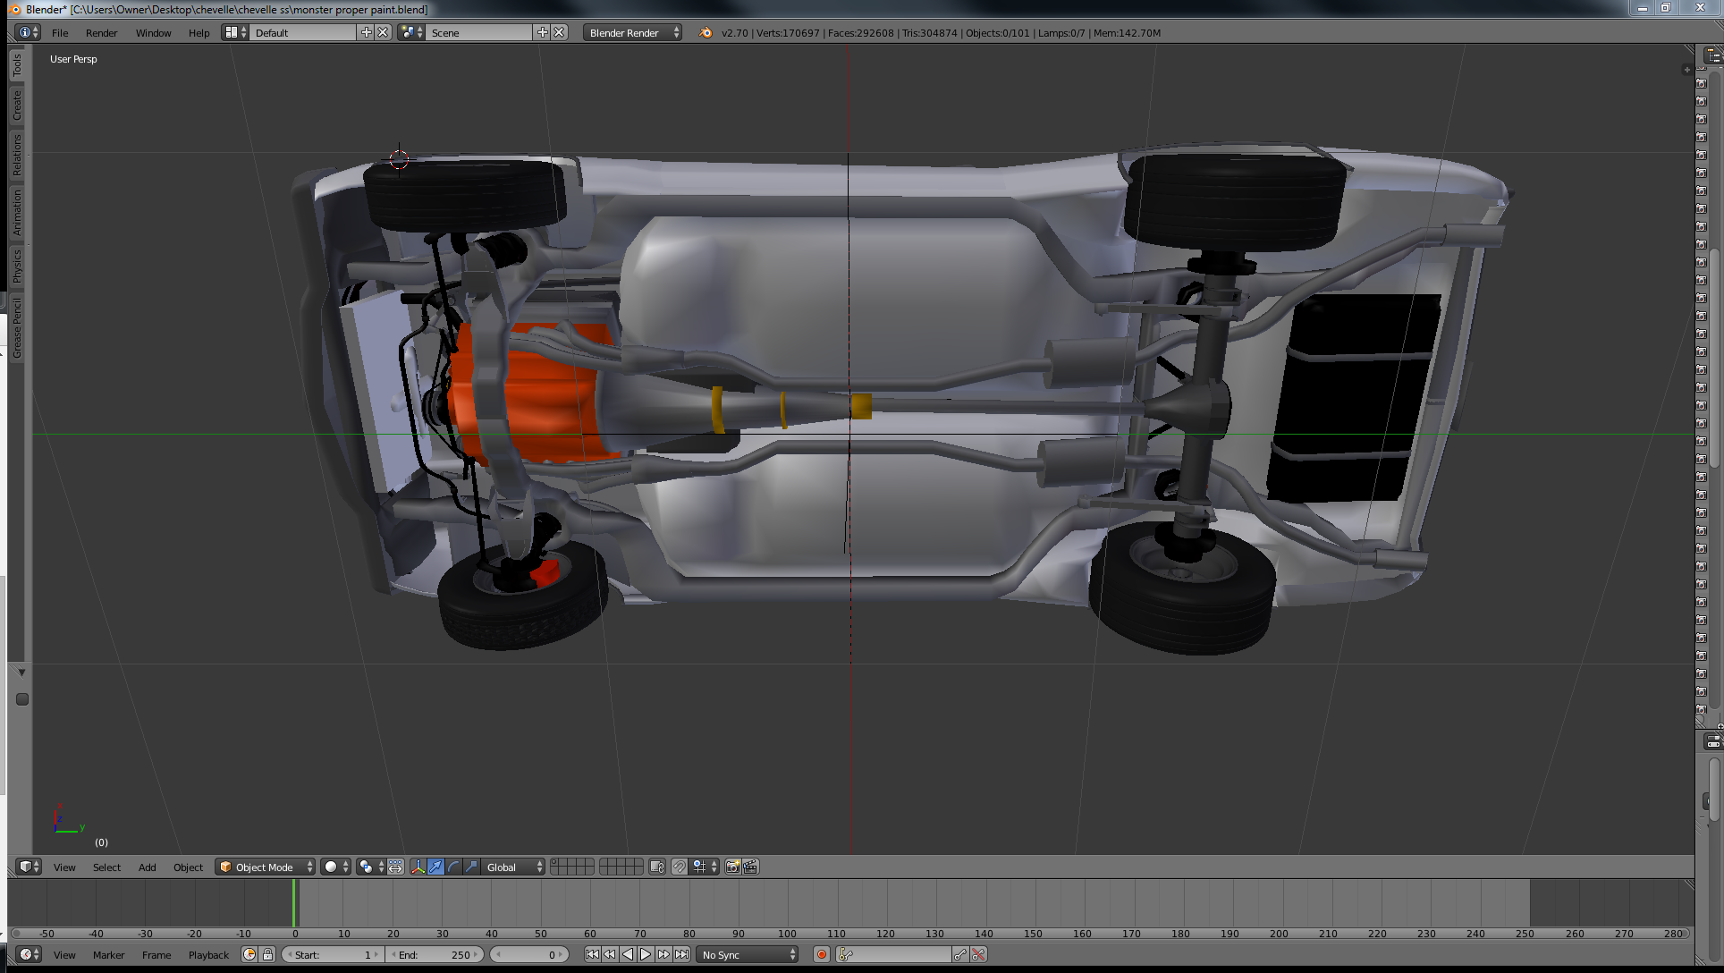Select the scale manipulator icon
Image resolution: width=1724 pixels, height=973 pixels.
(x=471, y=867)
